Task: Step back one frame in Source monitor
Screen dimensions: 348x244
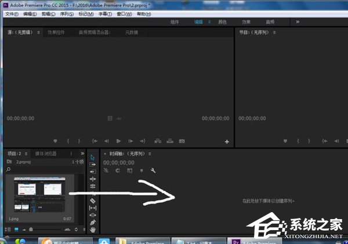Action: 107,141
